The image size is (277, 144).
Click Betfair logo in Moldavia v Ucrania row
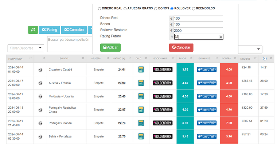pyautogui.click(x=207, y=96)
